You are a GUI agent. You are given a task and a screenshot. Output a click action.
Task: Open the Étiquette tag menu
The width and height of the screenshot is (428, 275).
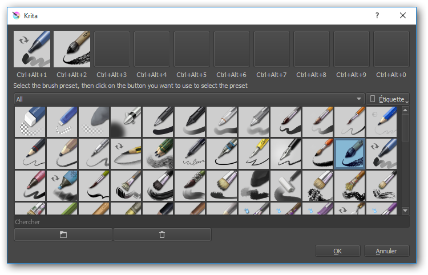tap(387, 99)
